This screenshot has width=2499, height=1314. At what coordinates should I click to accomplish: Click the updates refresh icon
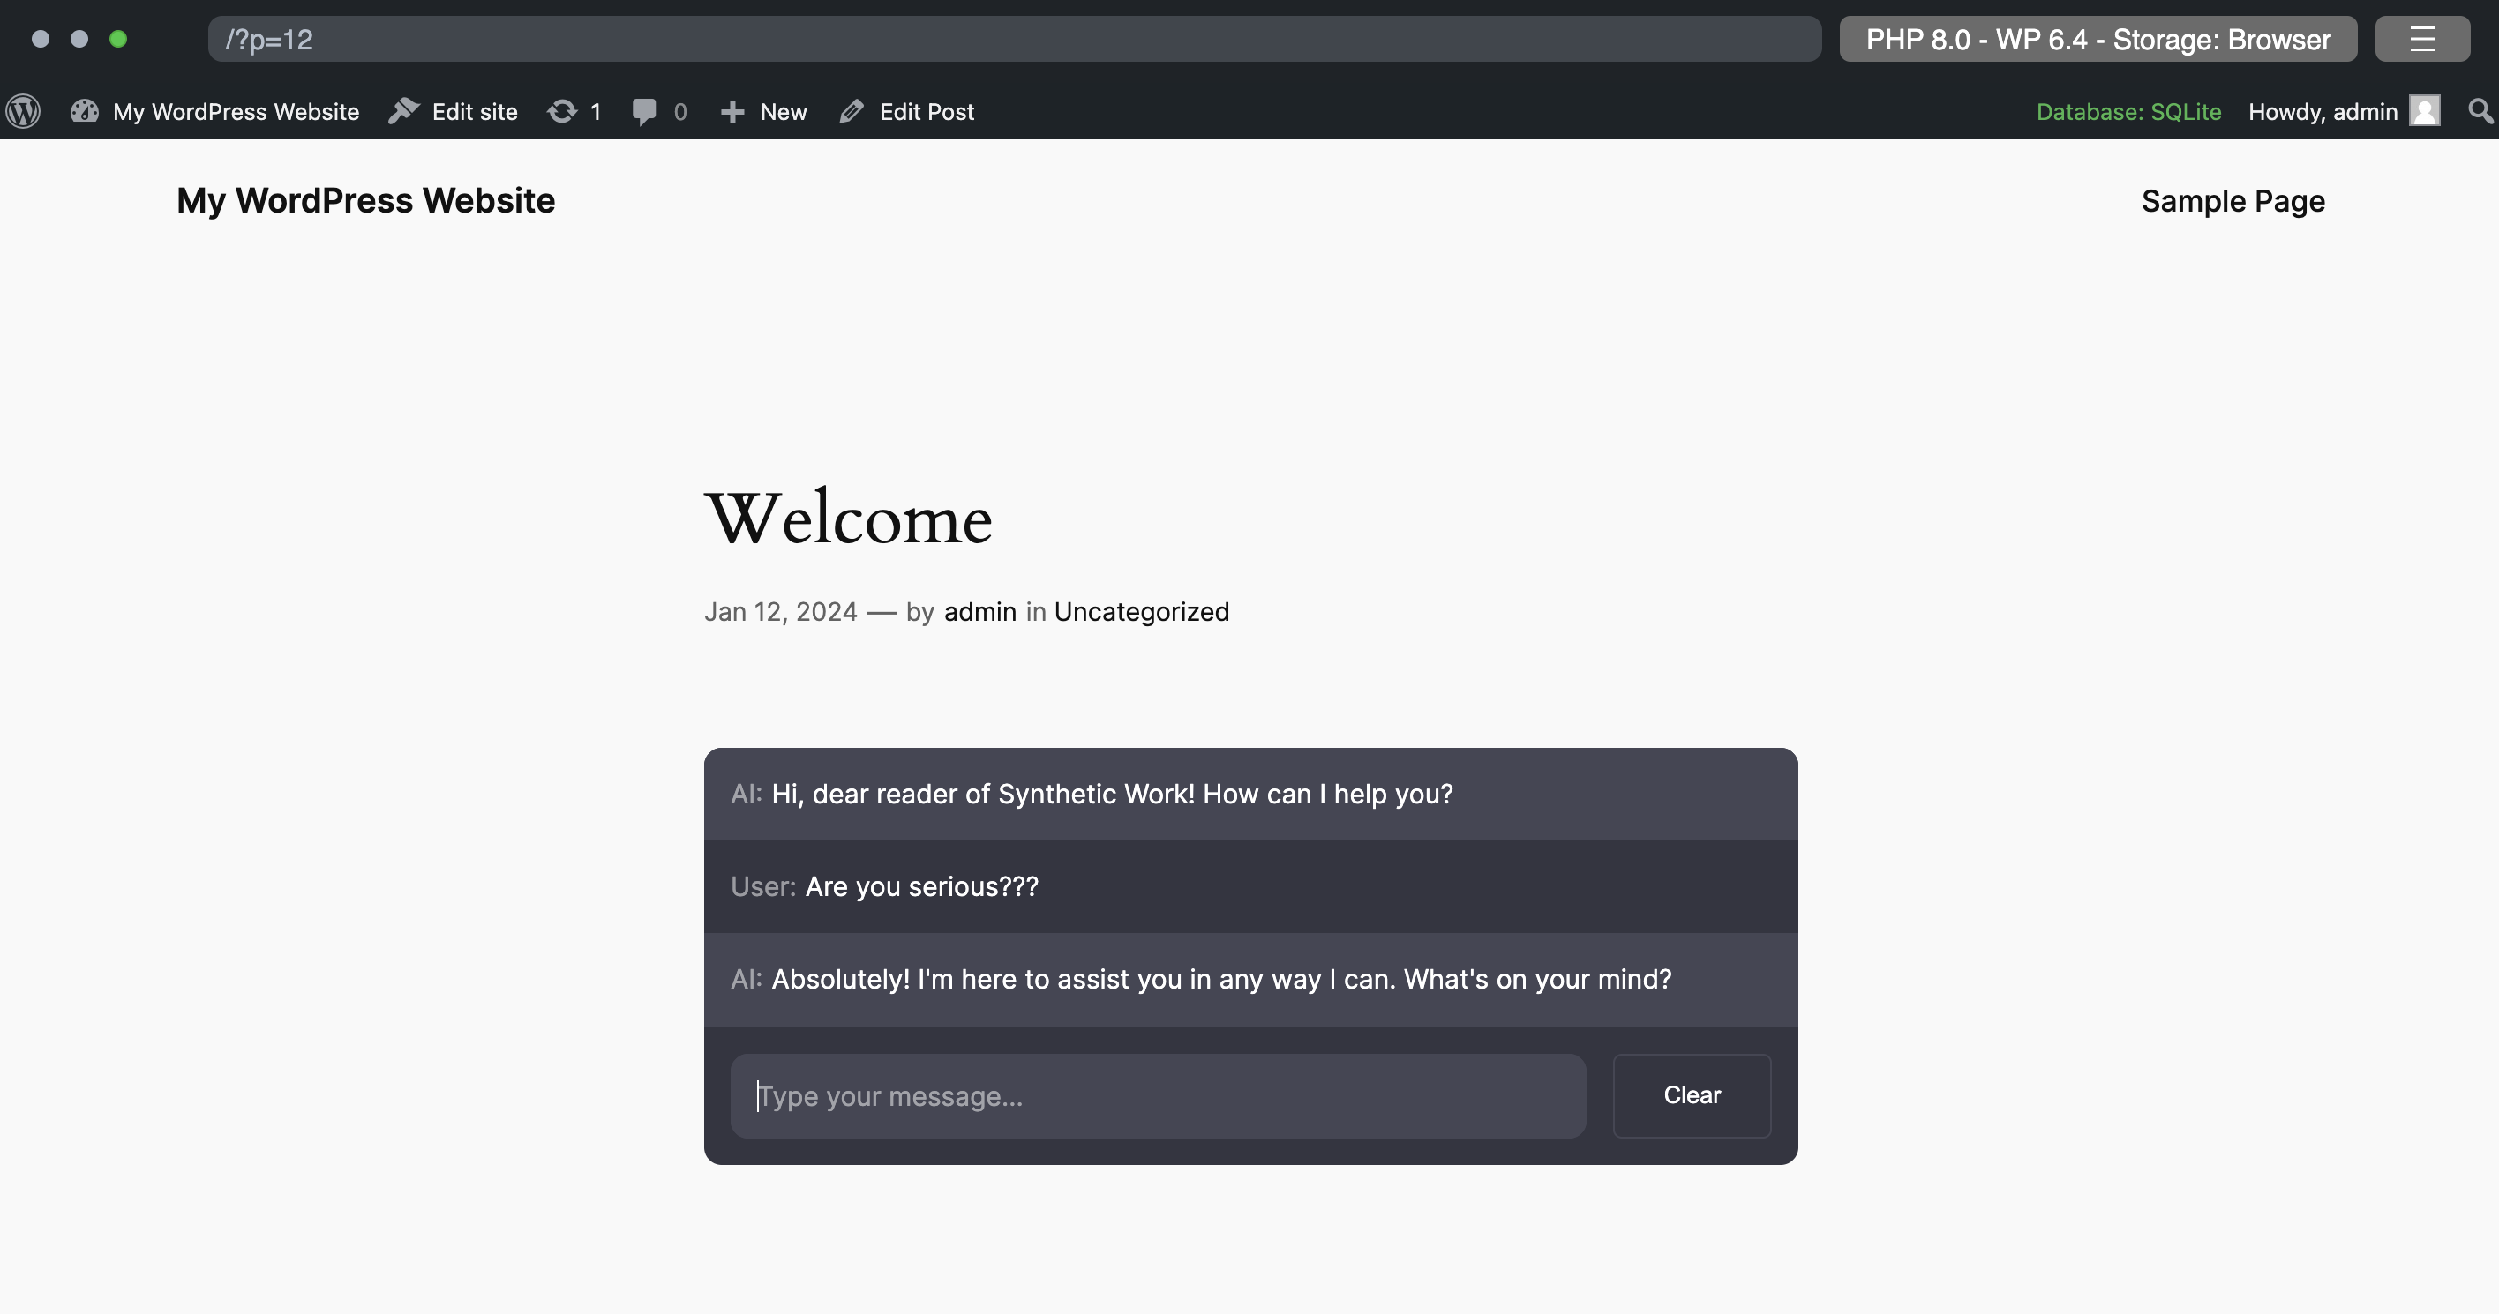(x=563, y=111)
